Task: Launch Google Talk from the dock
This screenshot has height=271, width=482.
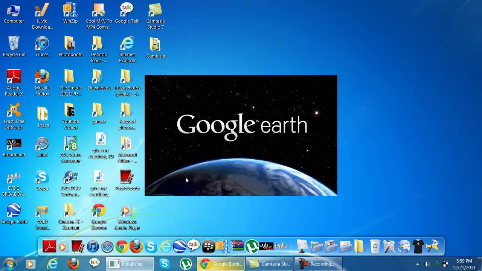Action: [x=194, y=246]
